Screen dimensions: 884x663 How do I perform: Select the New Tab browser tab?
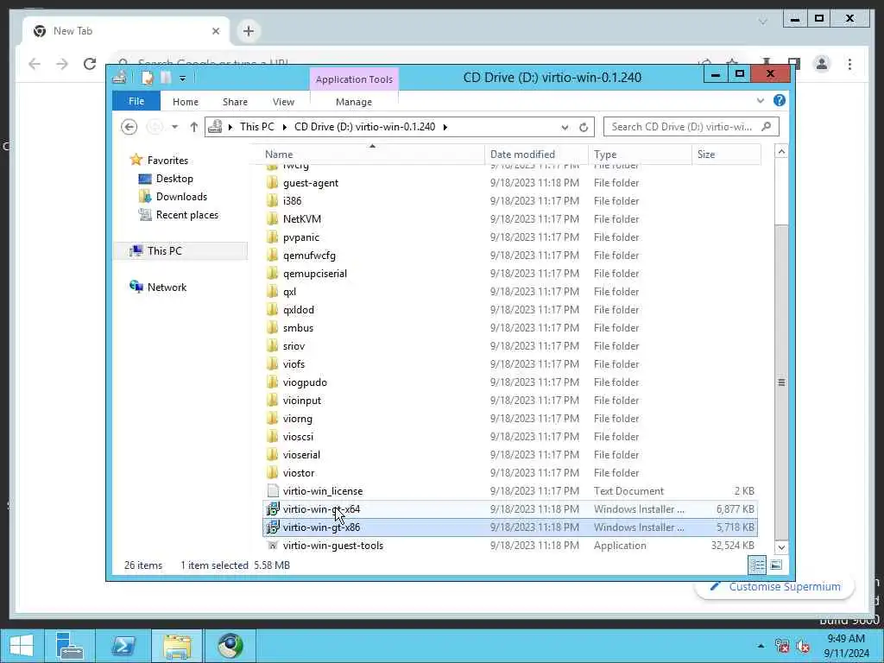click(126, 31)
